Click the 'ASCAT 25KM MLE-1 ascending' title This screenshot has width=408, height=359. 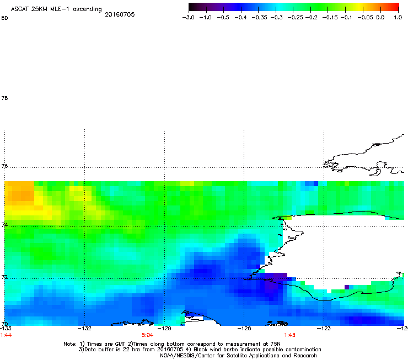[x=56, y=9]
